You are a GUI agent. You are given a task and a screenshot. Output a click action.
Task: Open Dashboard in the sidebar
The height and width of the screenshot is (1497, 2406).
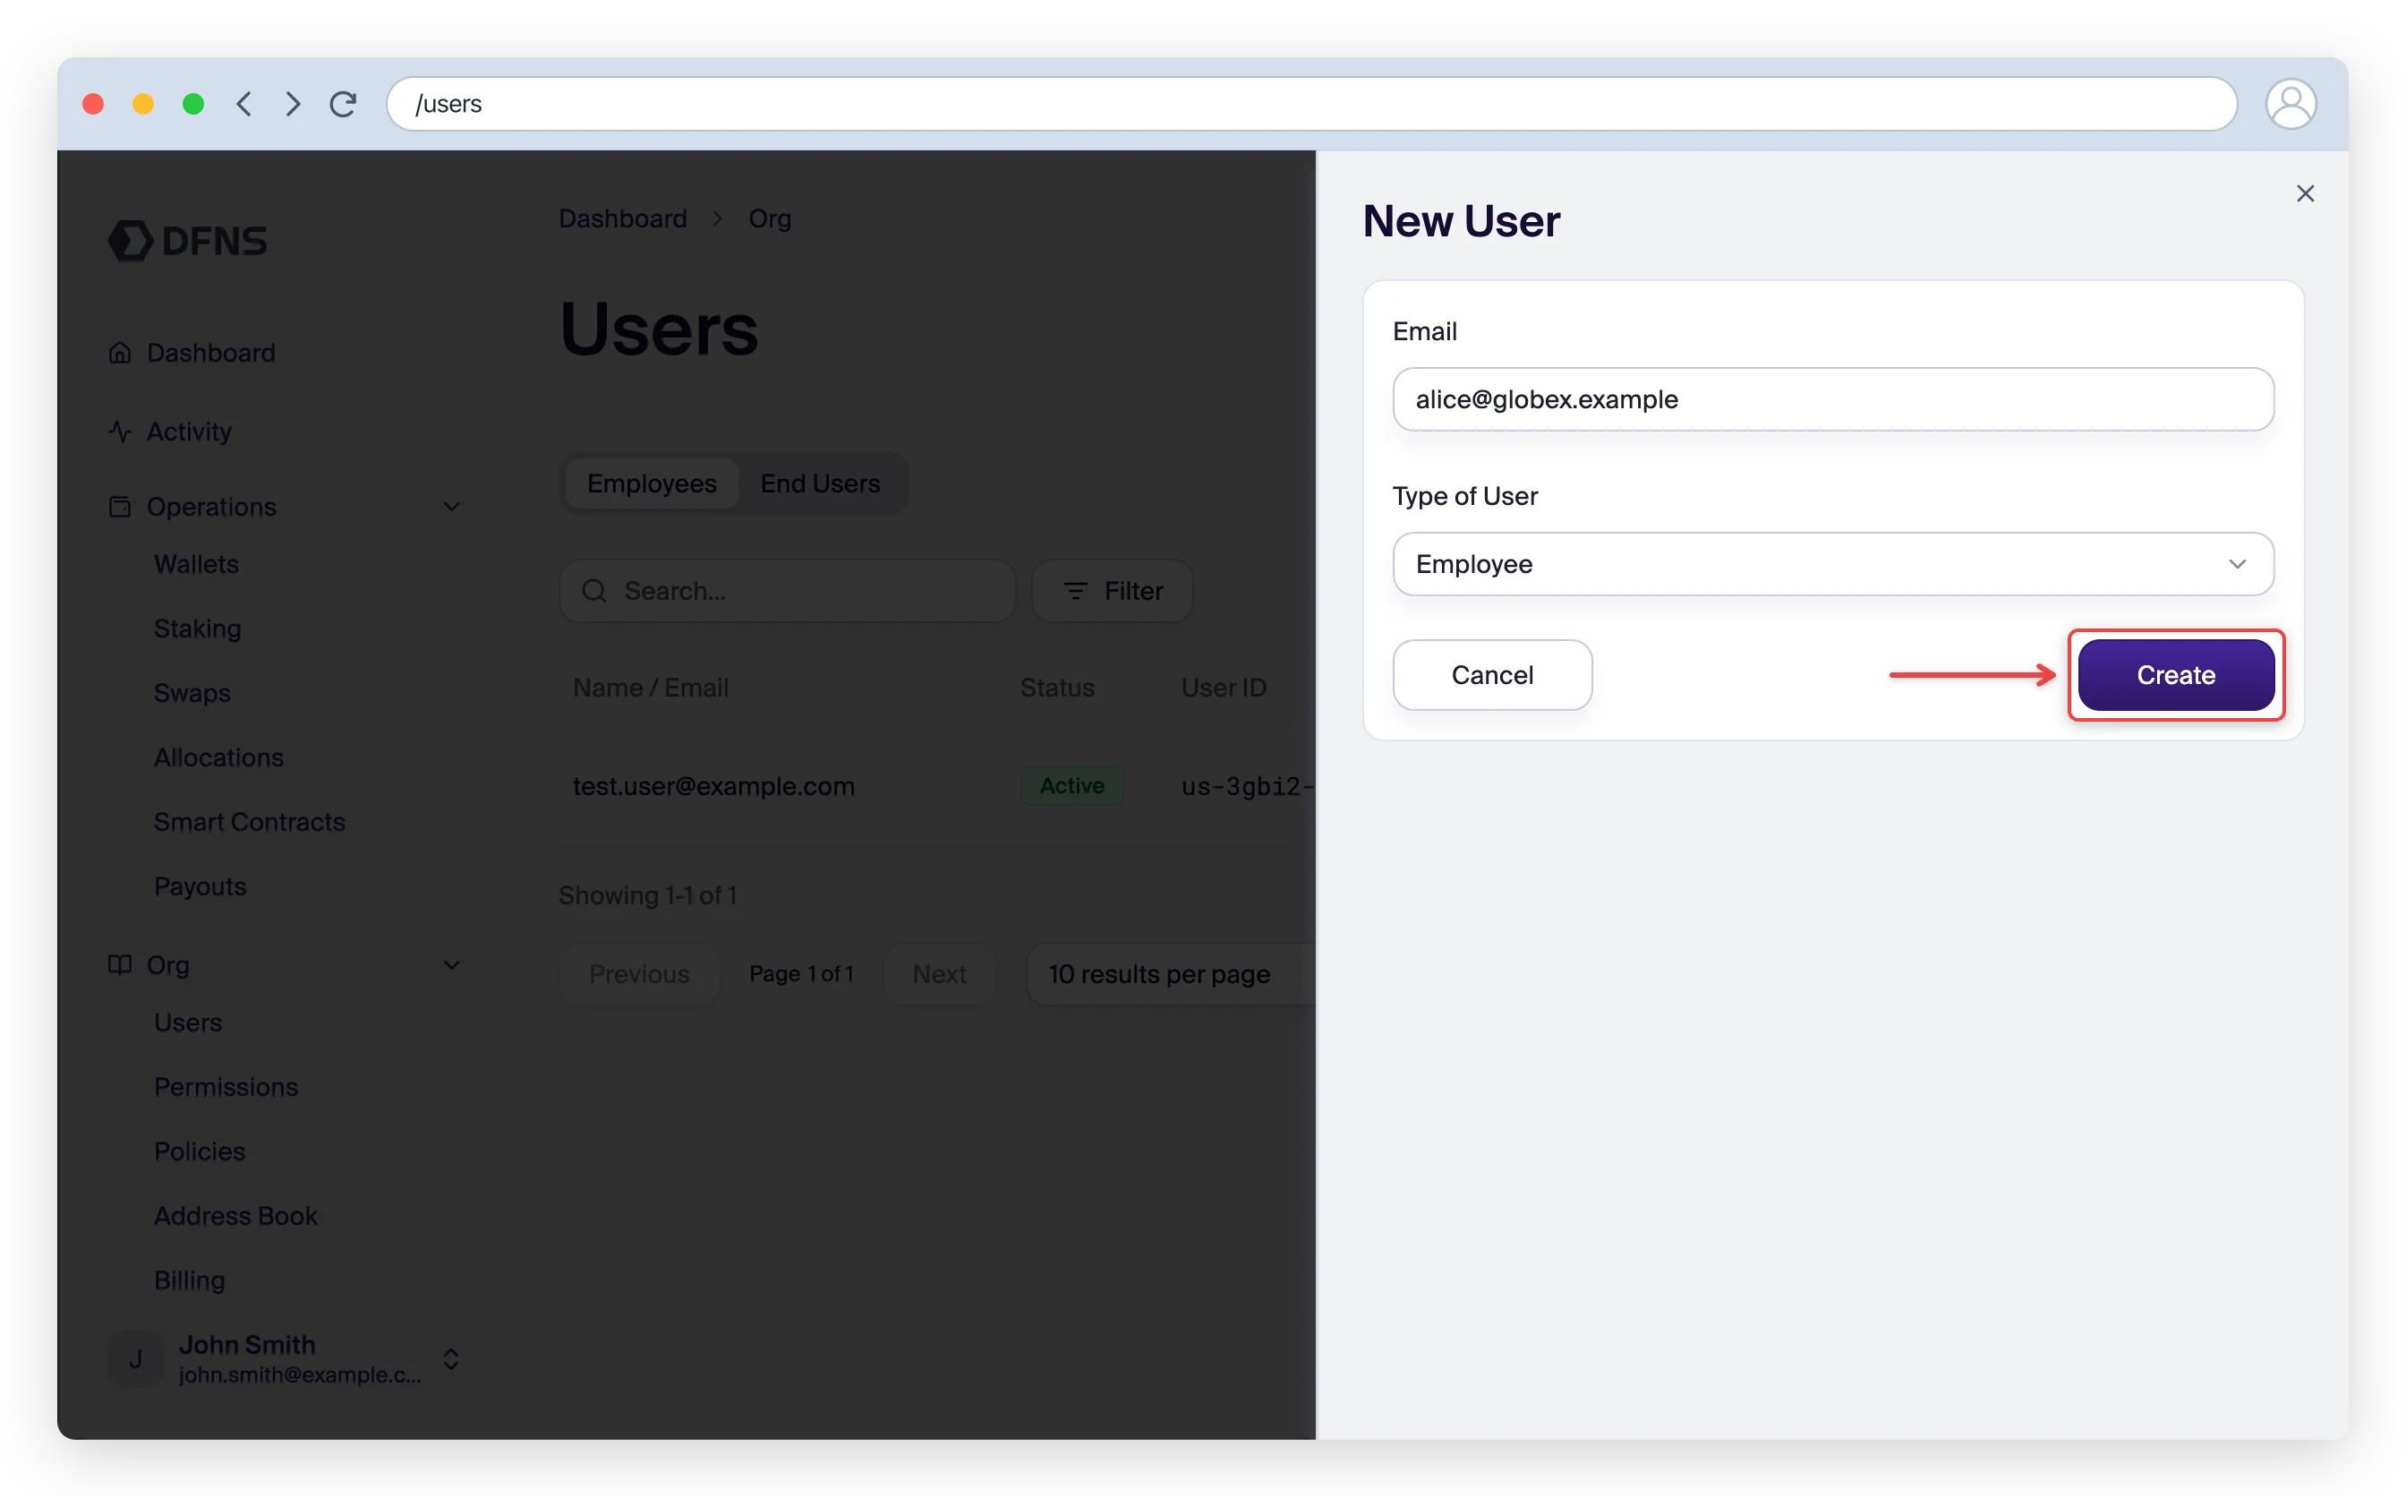[x=211, y=353]
